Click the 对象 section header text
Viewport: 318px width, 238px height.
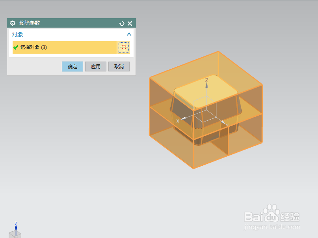coord(17,34)
